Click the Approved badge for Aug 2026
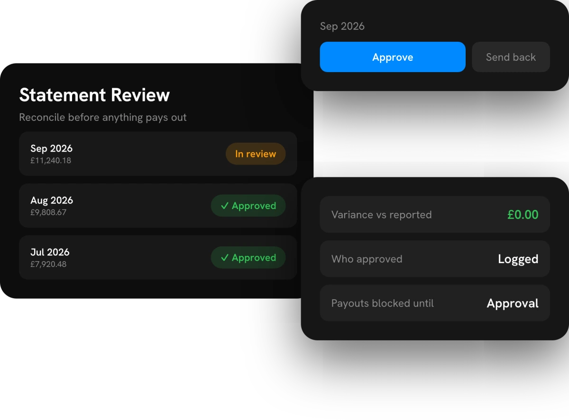The height and width of the screenshot is (420, 569). click(248, 206)
